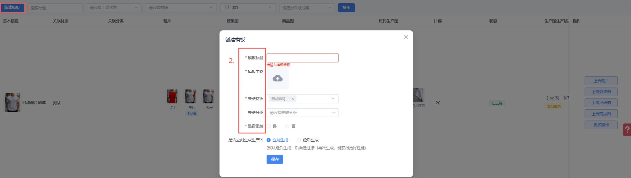631x178 pixels.
Task: Open the red help question mark icon
Action: (x=627, y=130)
